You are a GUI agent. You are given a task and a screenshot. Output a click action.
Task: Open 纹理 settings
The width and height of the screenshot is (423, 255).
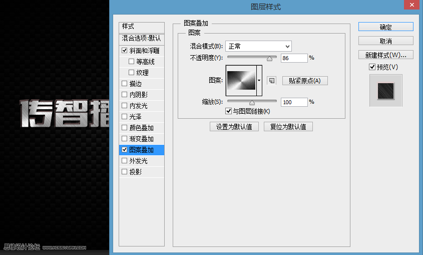pyautogui.click(x=143, y=73)
